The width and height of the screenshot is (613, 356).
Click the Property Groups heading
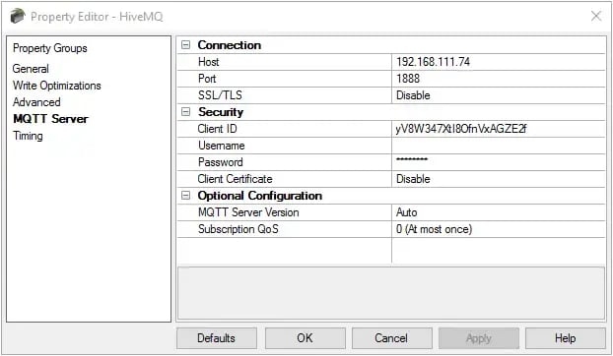click(x=50, y=48)
